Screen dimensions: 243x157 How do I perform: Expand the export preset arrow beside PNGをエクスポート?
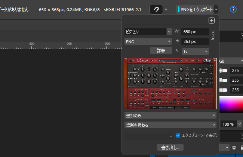(x=216, y=9)
